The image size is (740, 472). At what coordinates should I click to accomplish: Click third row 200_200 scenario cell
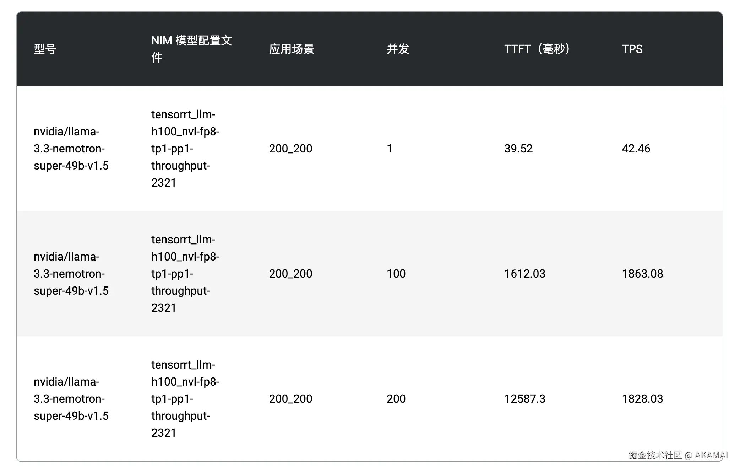(x=290, y=399)
